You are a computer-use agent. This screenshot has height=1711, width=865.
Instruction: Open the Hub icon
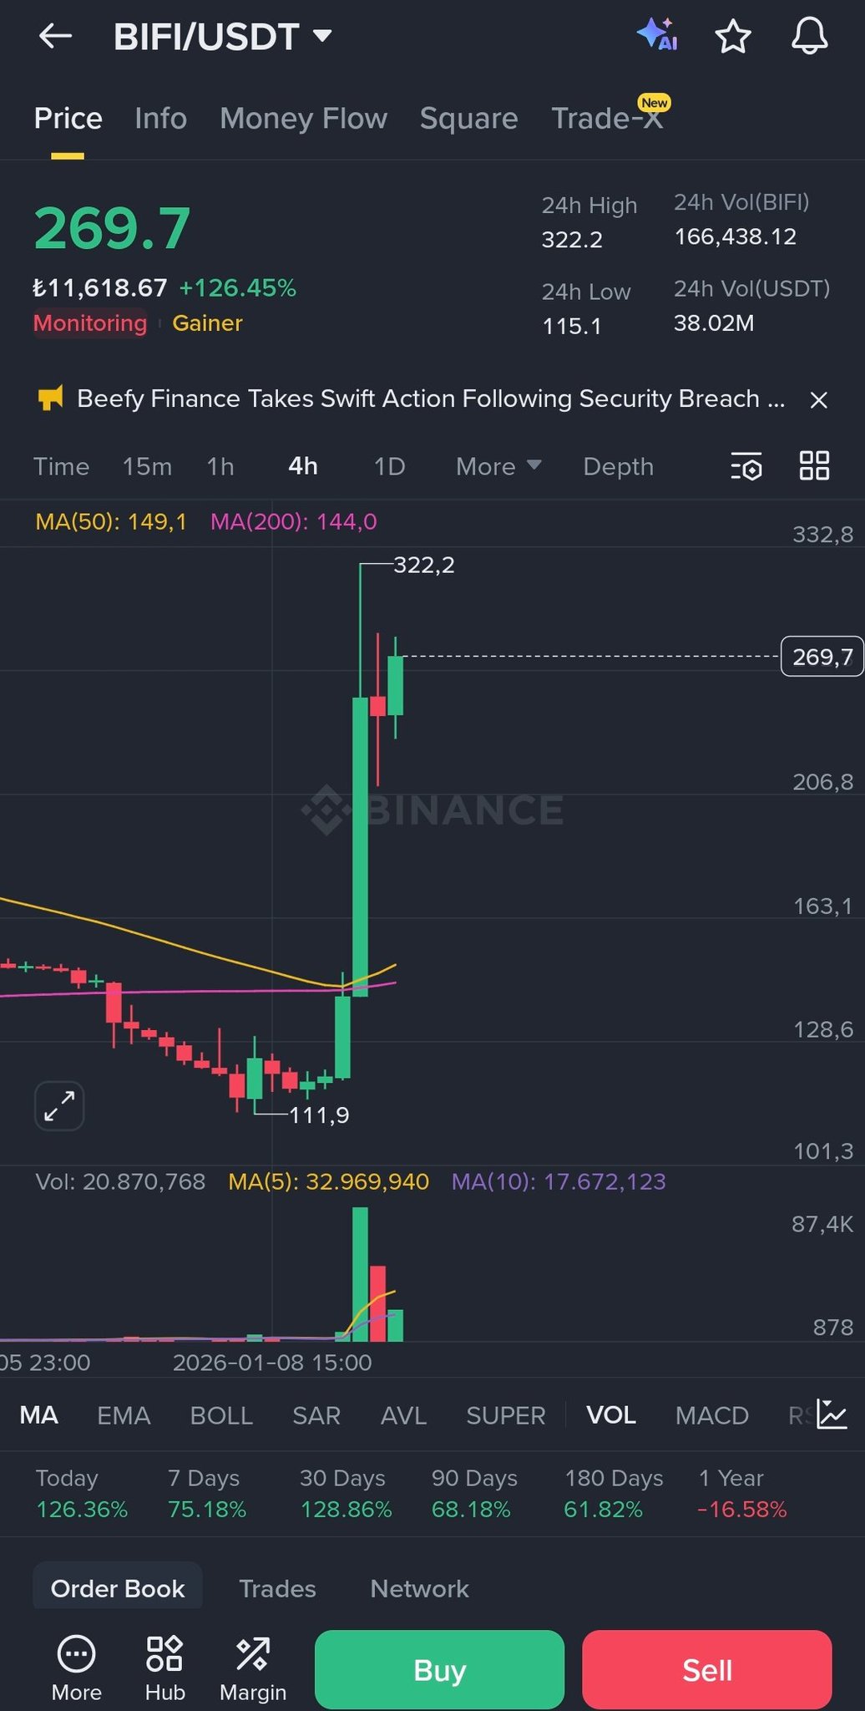pos(164,1668)
